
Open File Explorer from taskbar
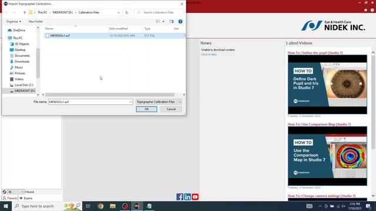[x=113, y=206]
